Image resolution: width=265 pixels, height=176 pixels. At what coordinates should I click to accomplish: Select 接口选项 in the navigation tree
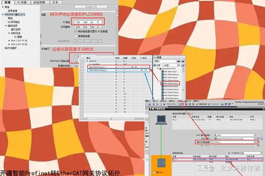(16, 29)
